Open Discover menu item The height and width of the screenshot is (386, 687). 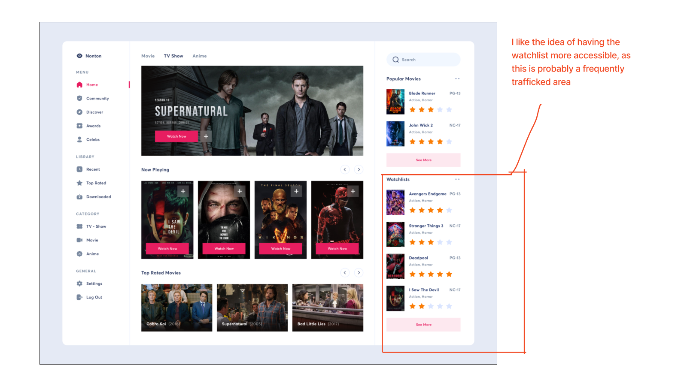[x=94, y=112]
